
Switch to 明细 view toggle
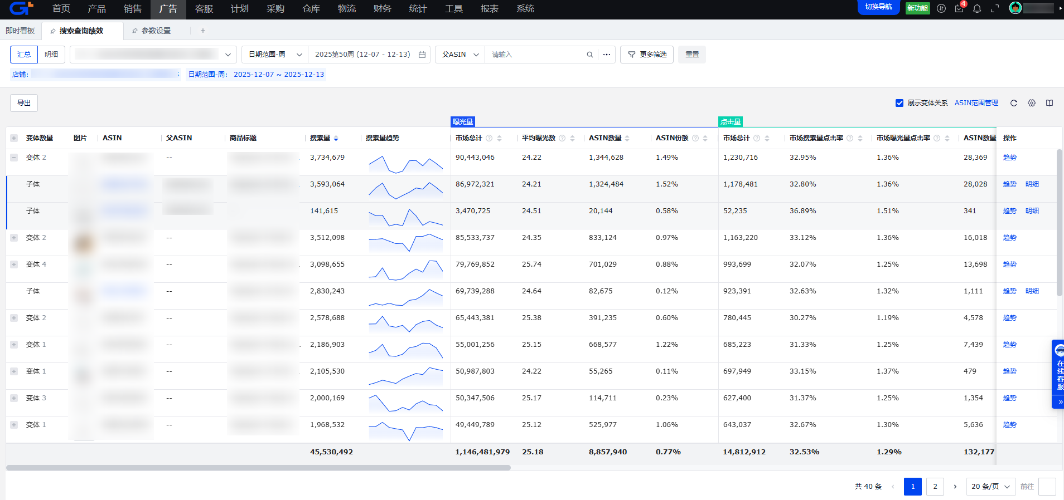coord(51,55)
